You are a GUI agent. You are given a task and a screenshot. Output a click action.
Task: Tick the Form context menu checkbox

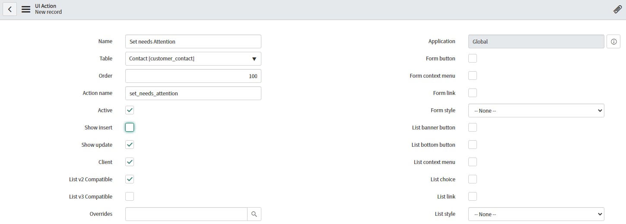click(473, 76)
